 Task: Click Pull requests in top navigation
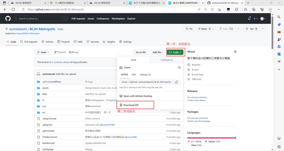coord(78,18)
